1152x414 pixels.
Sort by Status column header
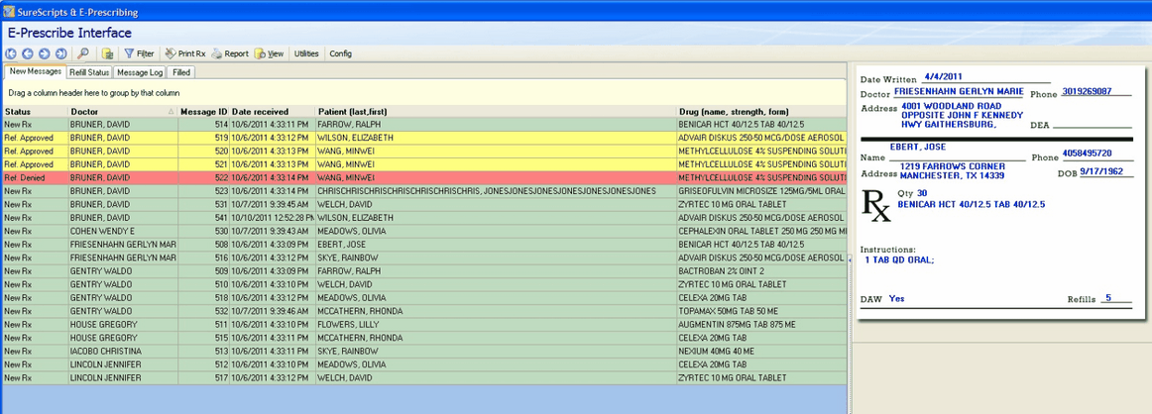click(x=35, y=112)
